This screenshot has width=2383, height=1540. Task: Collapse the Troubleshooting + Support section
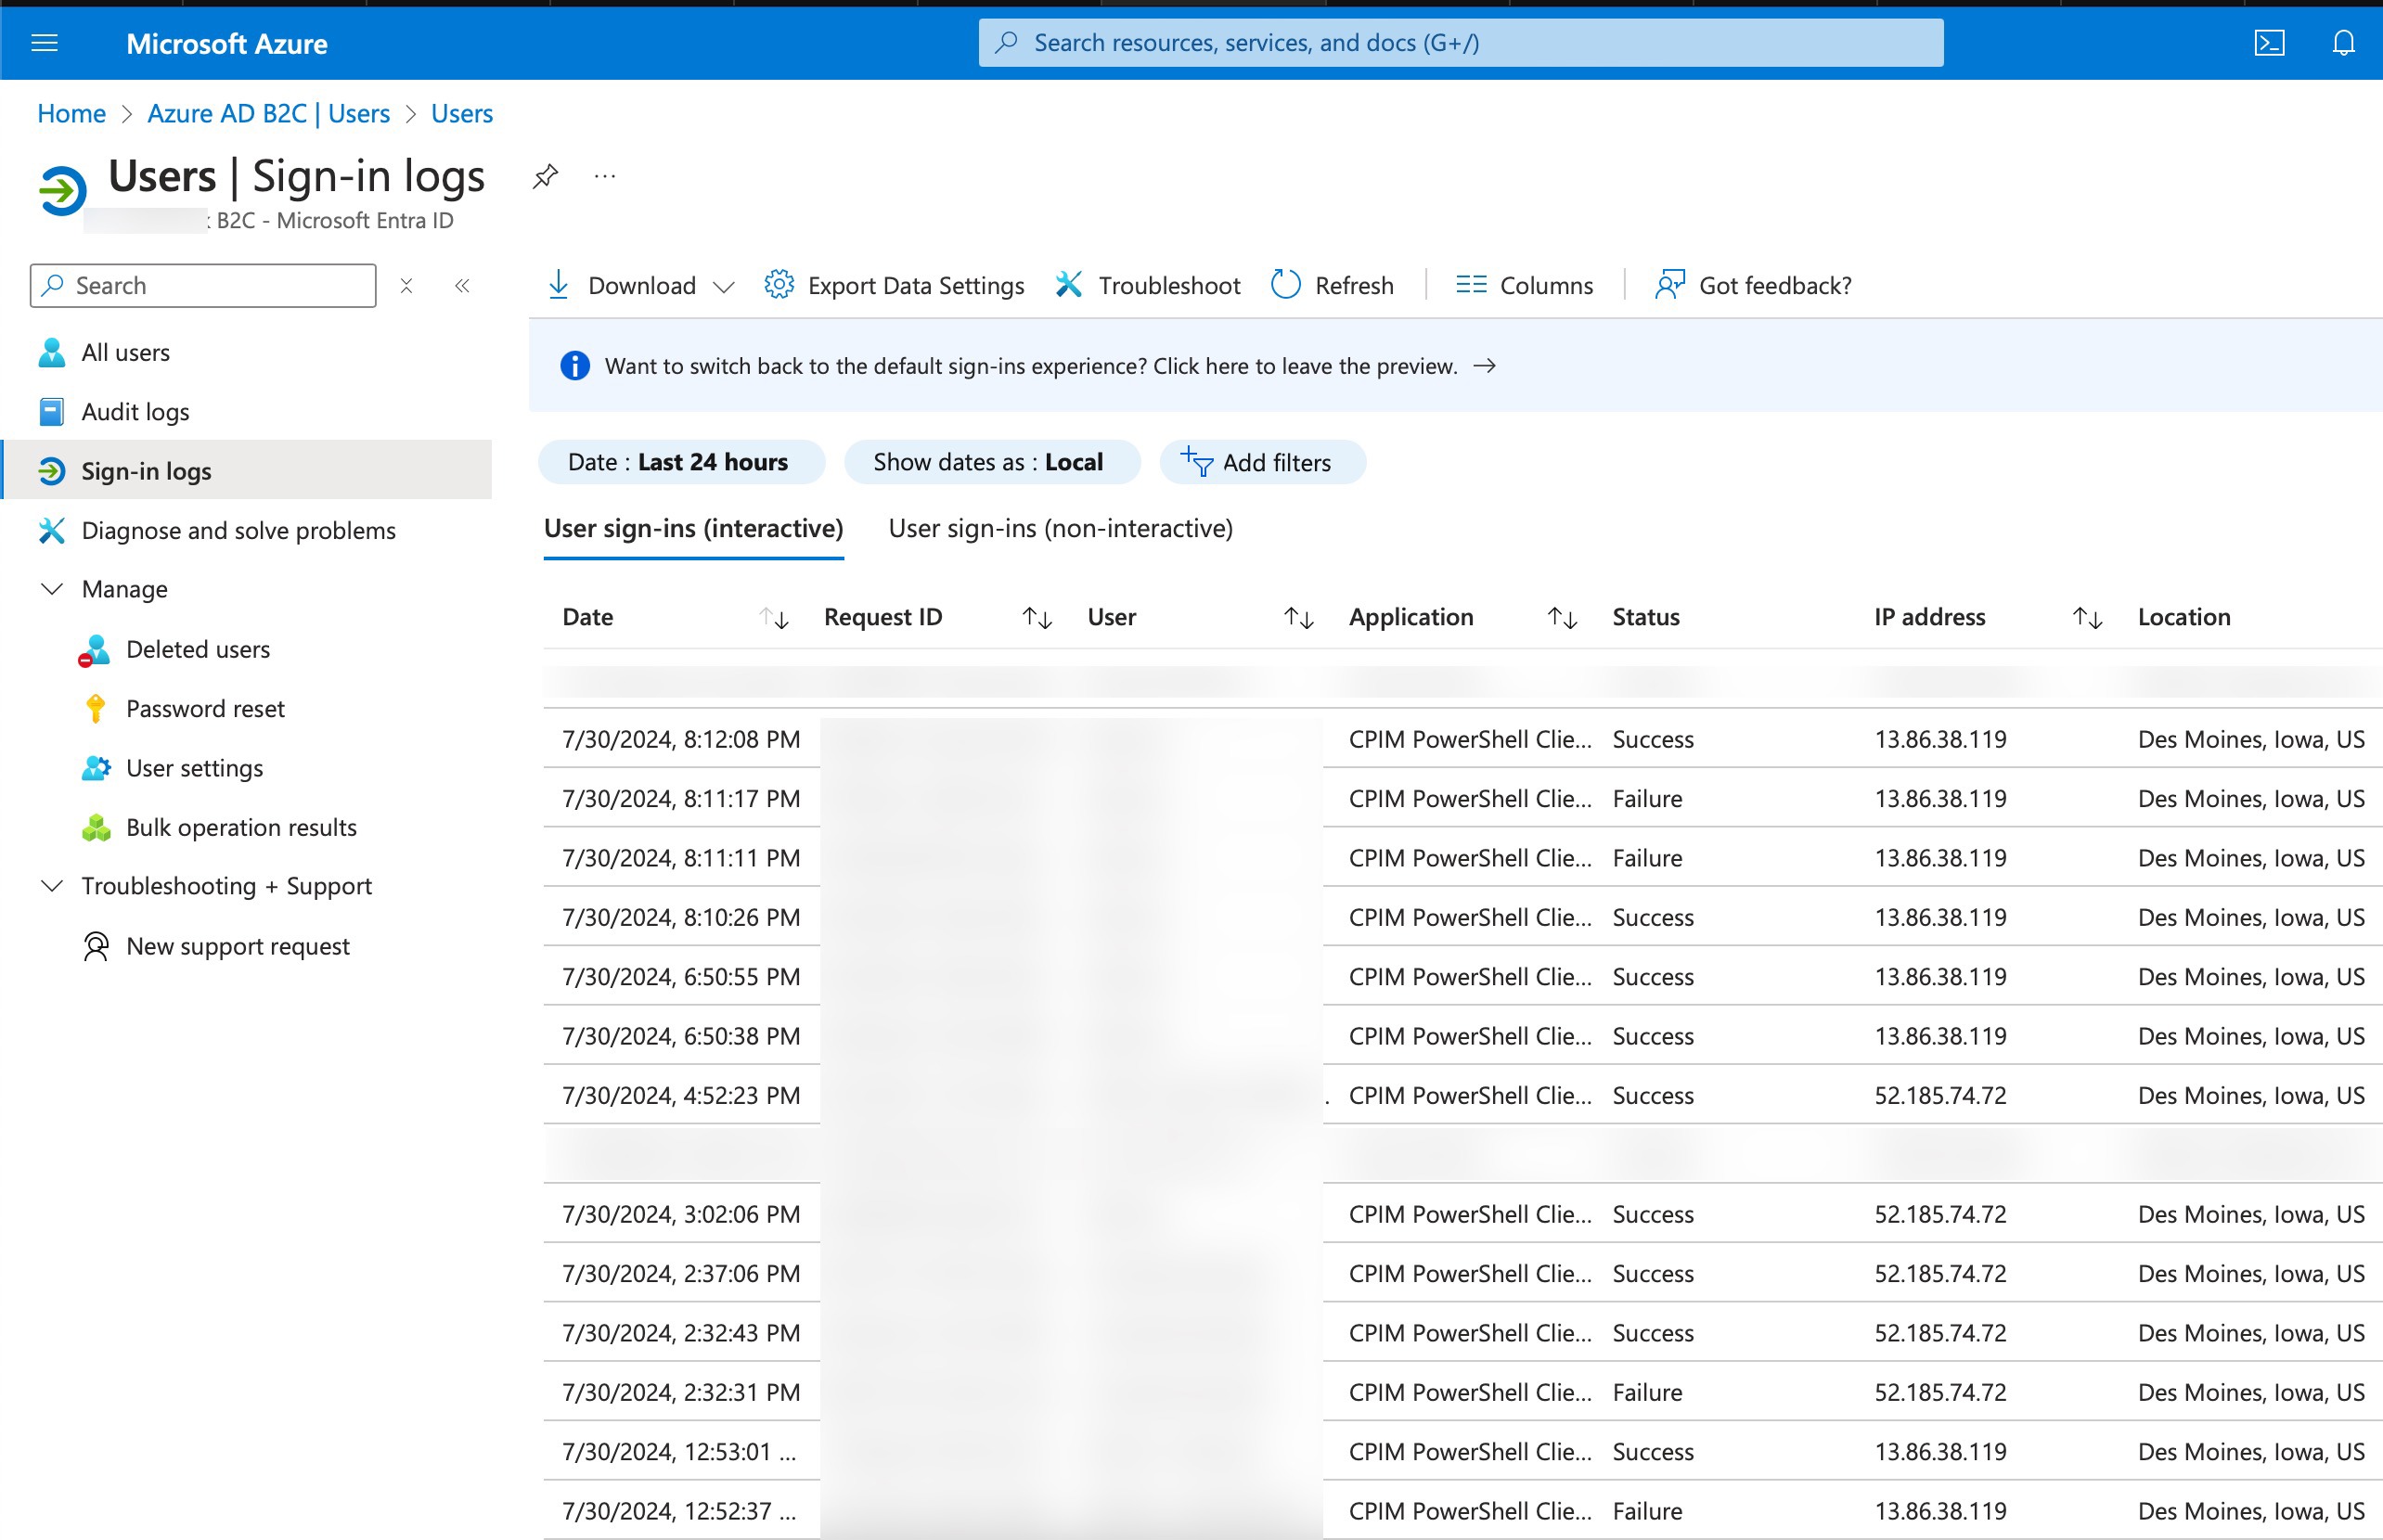[x=52, y=886]
